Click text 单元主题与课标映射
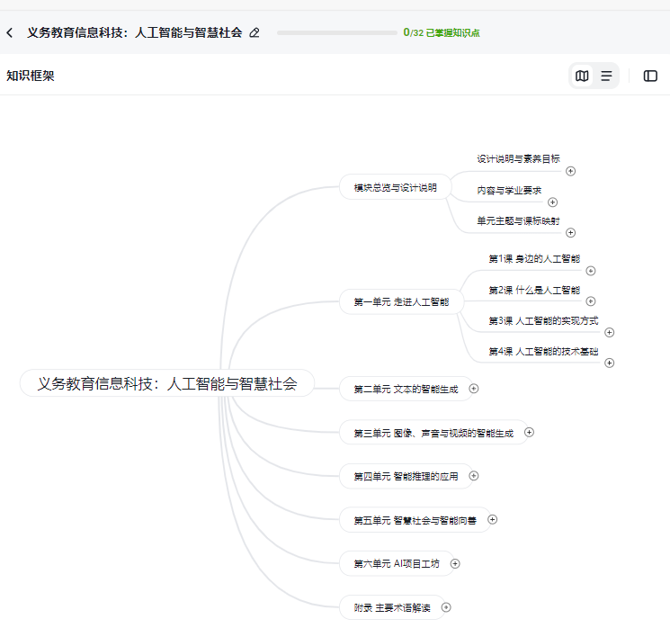The image size is (670, 637). coord(518,221)
